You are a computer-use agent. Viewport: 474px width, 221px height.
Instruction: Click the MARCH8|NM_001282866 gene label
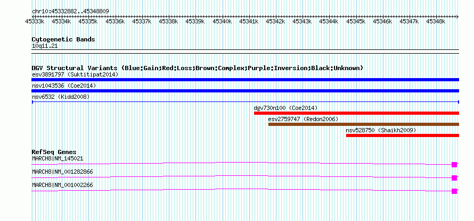coord(62,172)
